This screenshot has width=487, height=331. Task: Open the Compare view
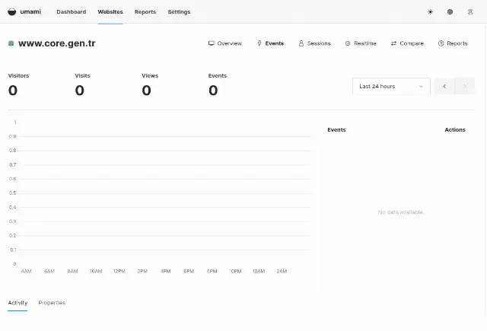coord(407,43)
